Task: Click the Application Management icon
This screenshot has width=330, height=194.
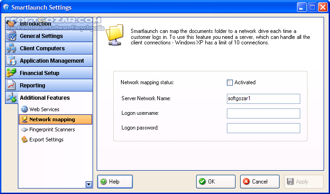Action: tap(11, 60)
